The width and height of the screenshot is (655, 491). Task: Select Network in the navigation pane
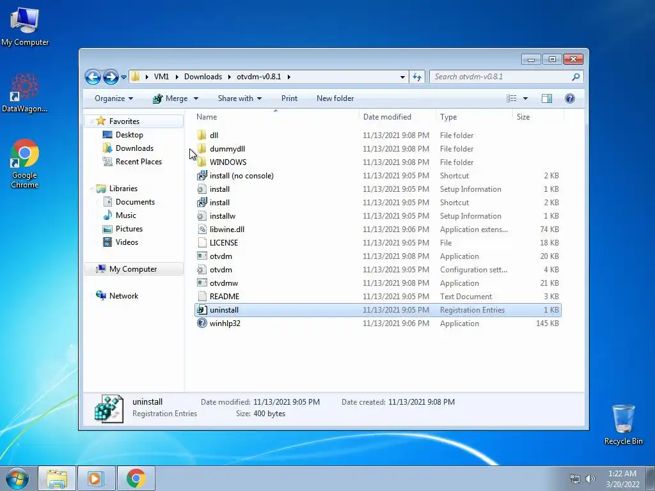click(123, 296)
